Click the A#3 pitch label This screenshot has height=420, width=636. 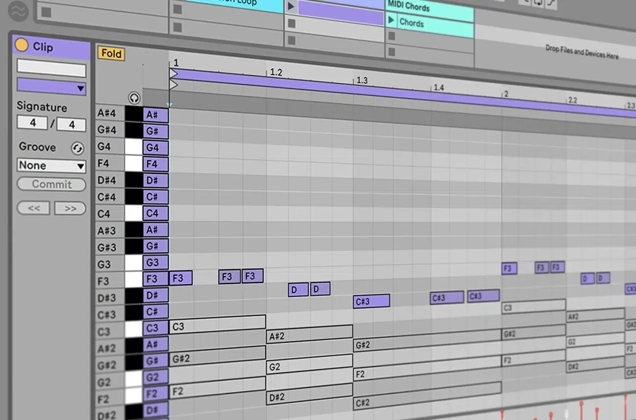(107, 231)
